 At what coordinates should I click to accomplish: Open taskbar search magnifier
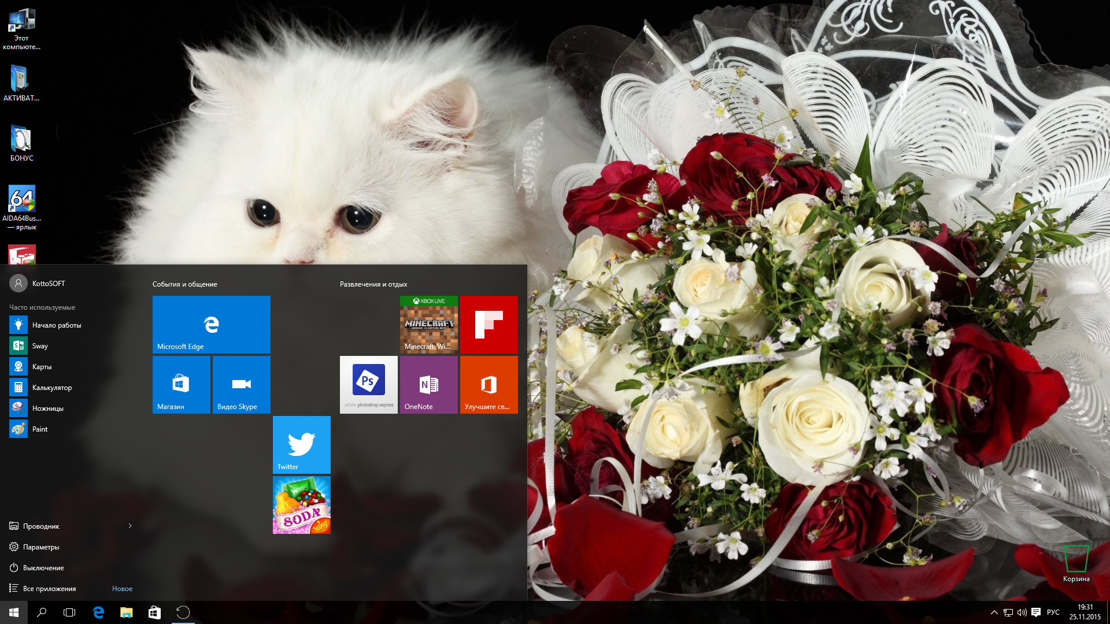[42, 612]
